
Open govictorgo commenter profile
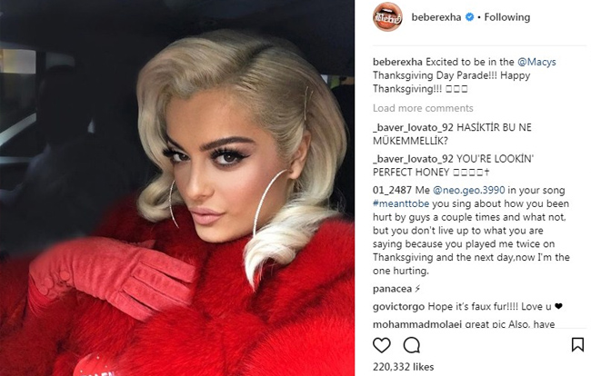pos(398,306)
